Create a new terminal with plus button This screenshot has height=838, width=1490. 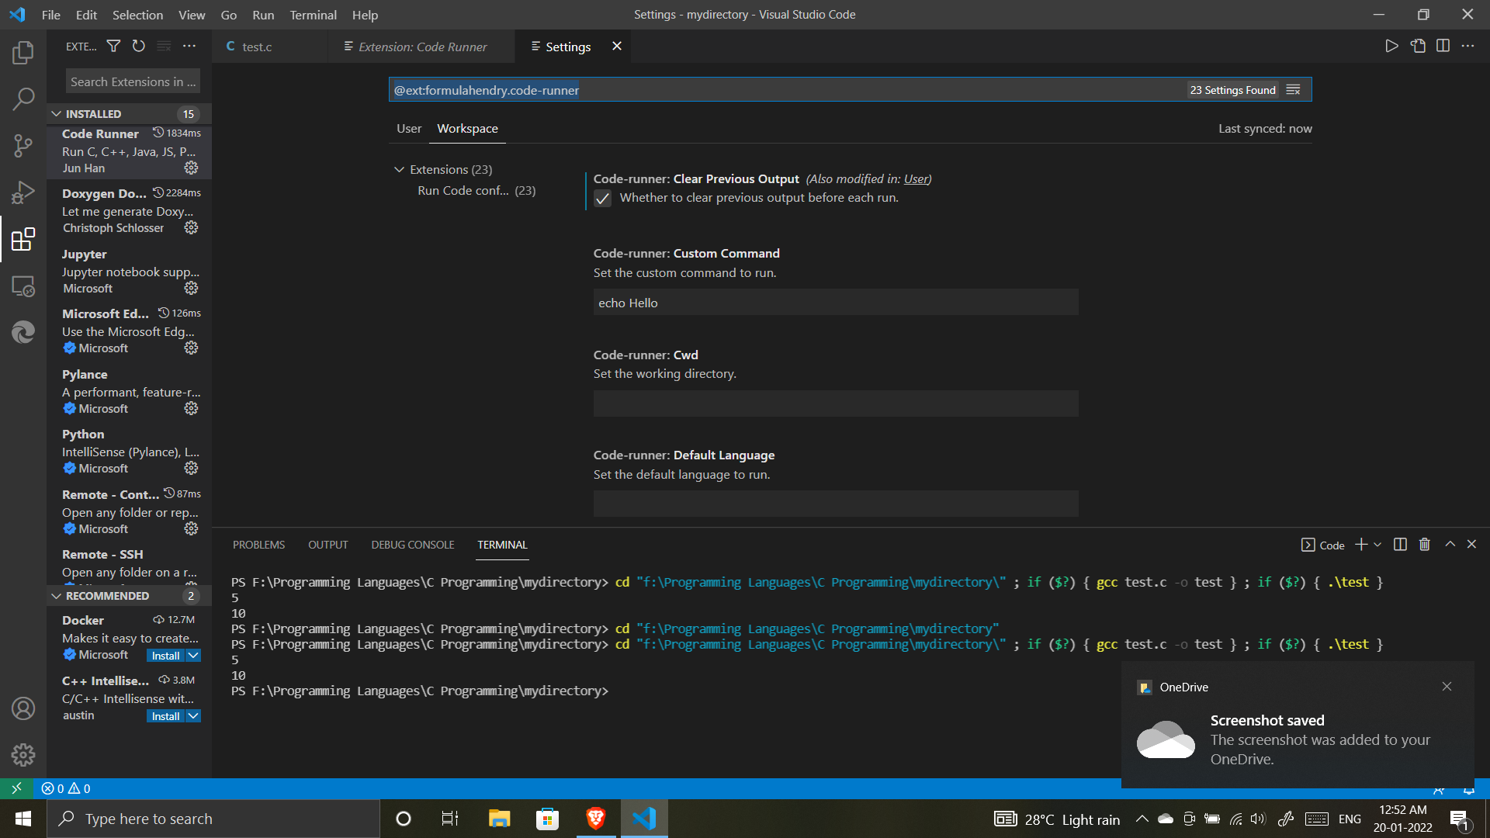1361,545
